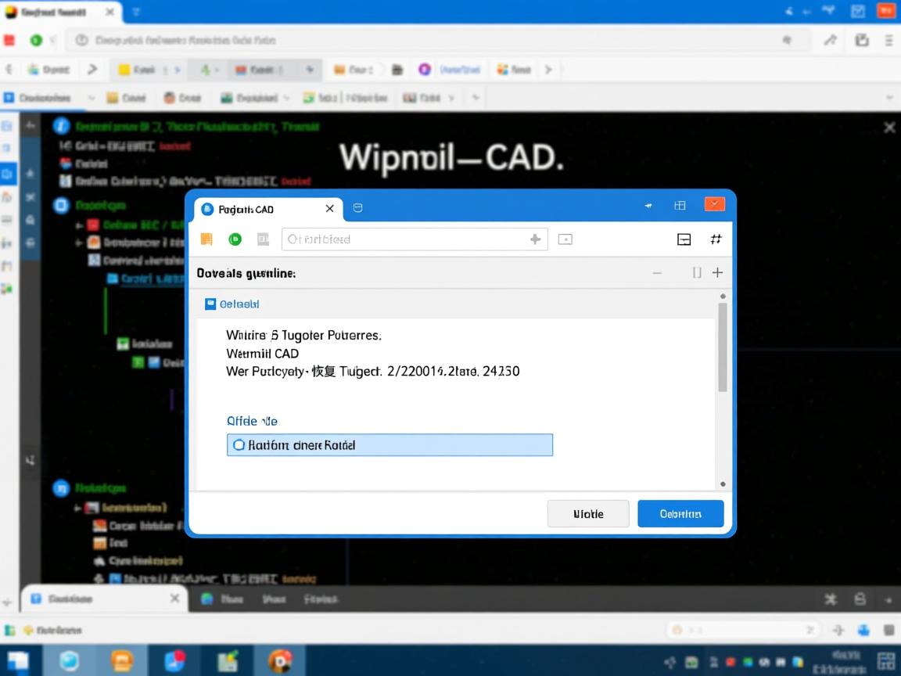Screen dimensions: 901x676
Task: Click the plus icon in the guideline header
Action: point(717,272)
